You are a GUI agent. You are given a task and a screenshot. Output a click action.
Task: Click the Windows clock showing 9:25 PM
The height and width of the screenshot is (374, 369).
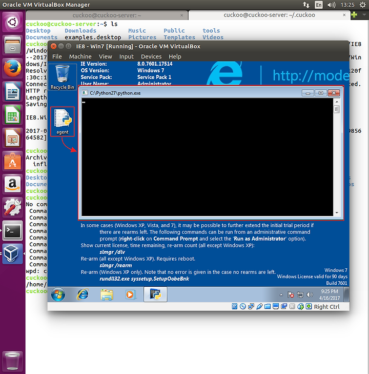click(330, 294)
